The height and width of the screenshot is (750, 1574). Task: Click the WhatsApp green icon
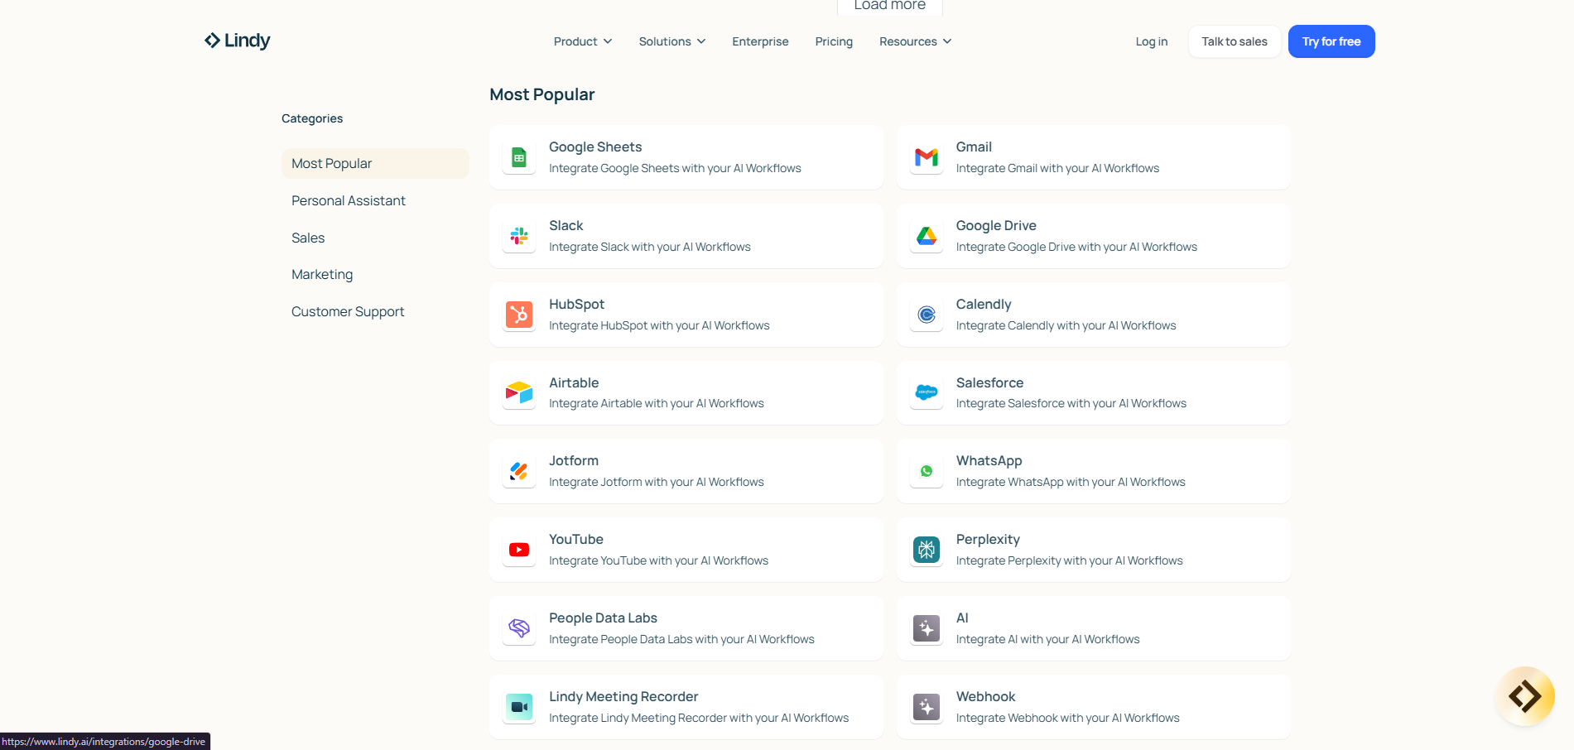click(927, 471)
